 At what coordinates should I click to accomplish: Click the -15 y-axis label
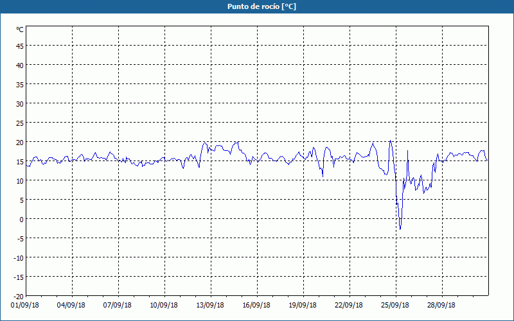pos(18,277)
